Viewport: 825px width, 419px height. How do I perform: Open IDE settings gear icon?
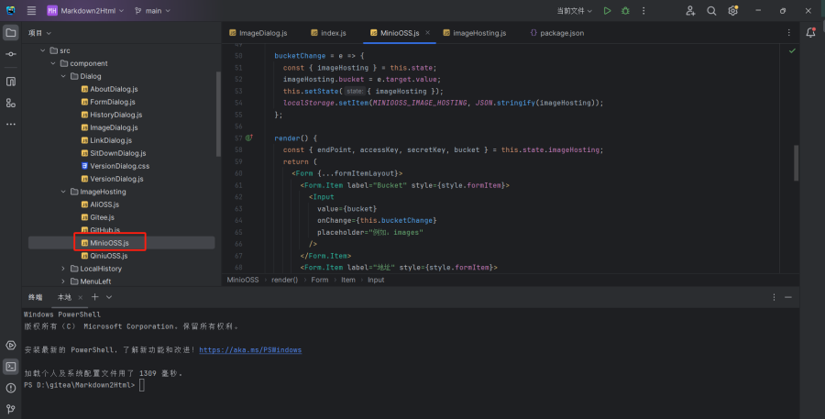(x=732, y=11)
